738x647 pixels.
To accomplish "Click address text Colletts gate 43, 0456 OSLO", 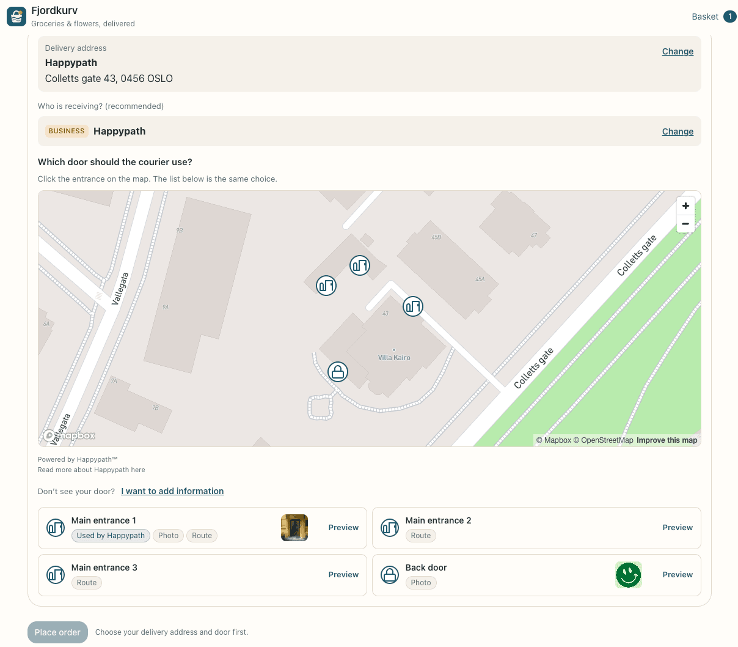I will point(109,78).
